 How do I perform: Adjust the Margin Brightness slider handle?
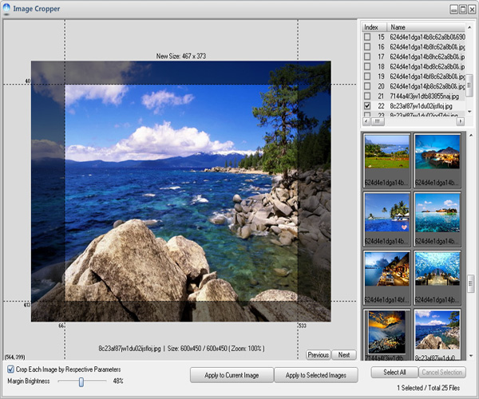[x=81, y=381]
